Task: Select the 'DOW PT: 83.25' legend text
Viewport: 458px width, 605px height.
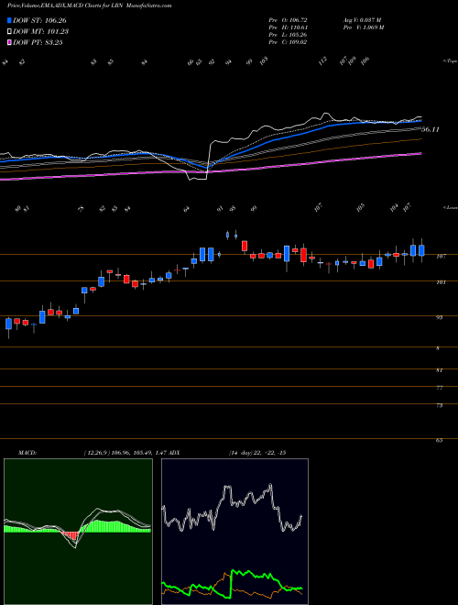Action: pos(38,42)
